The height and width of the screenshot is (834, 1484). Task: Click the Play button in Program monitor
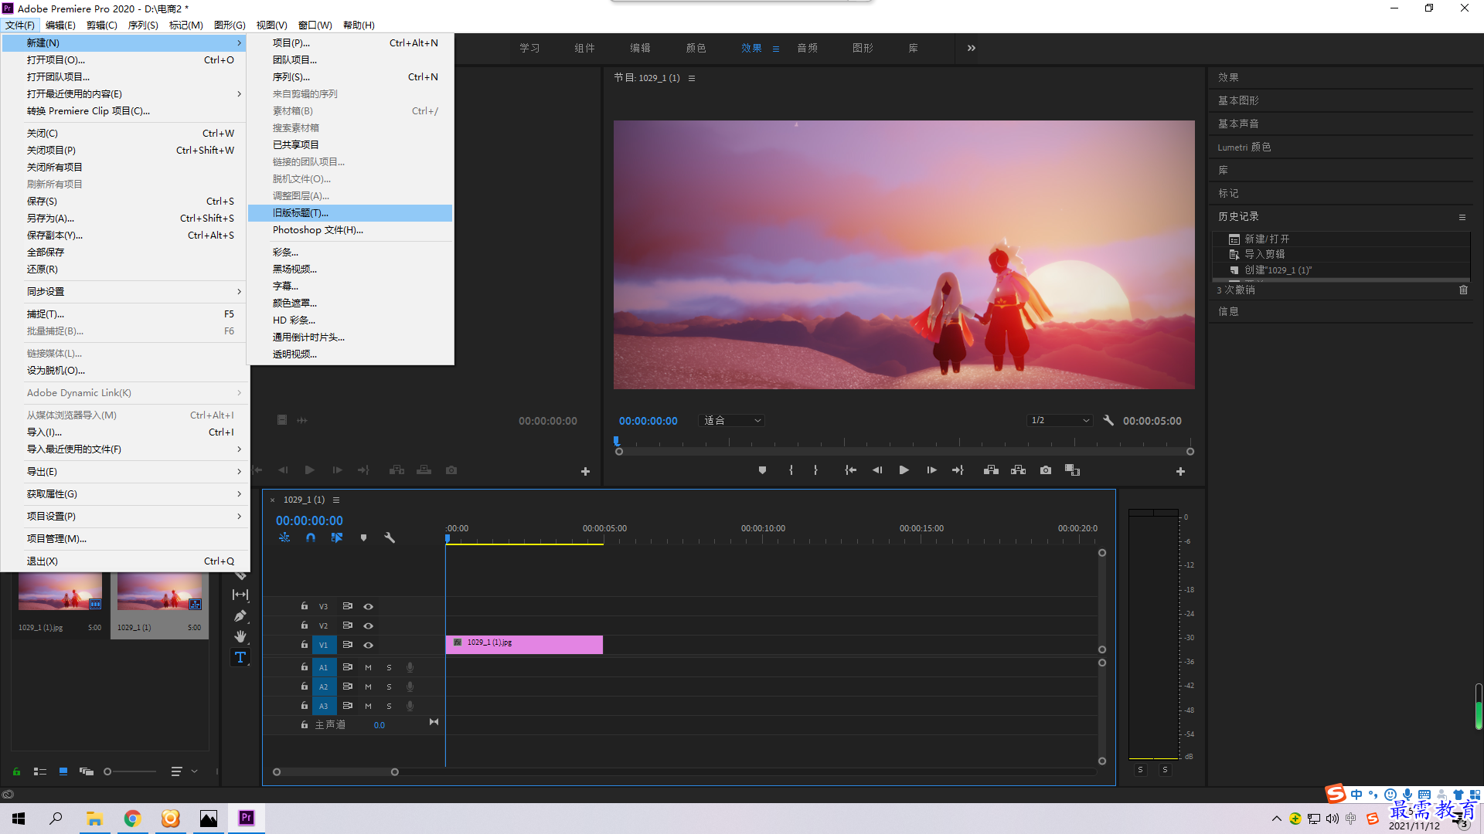[x=904, y=470]
